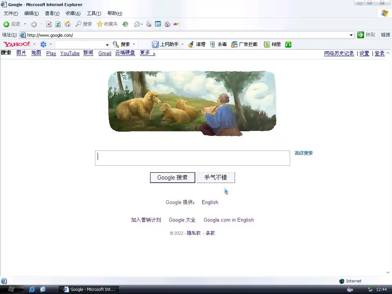This screenshot has height=294, width=392.
Task: Click the keyboard icon in system tray
Action: (x=350, y=289)
